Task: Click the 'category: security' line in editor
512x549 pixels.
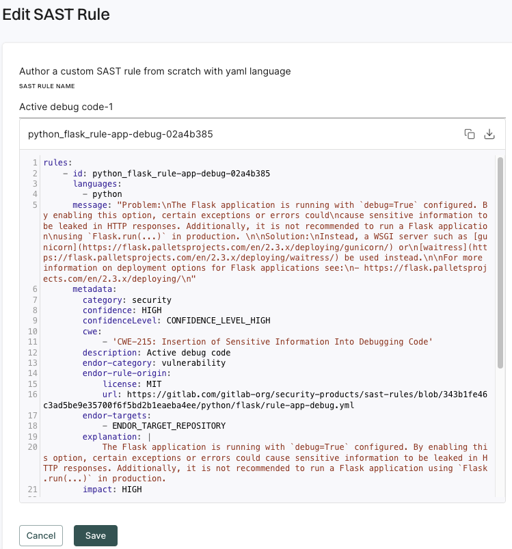Action: [x=127, y=299]
